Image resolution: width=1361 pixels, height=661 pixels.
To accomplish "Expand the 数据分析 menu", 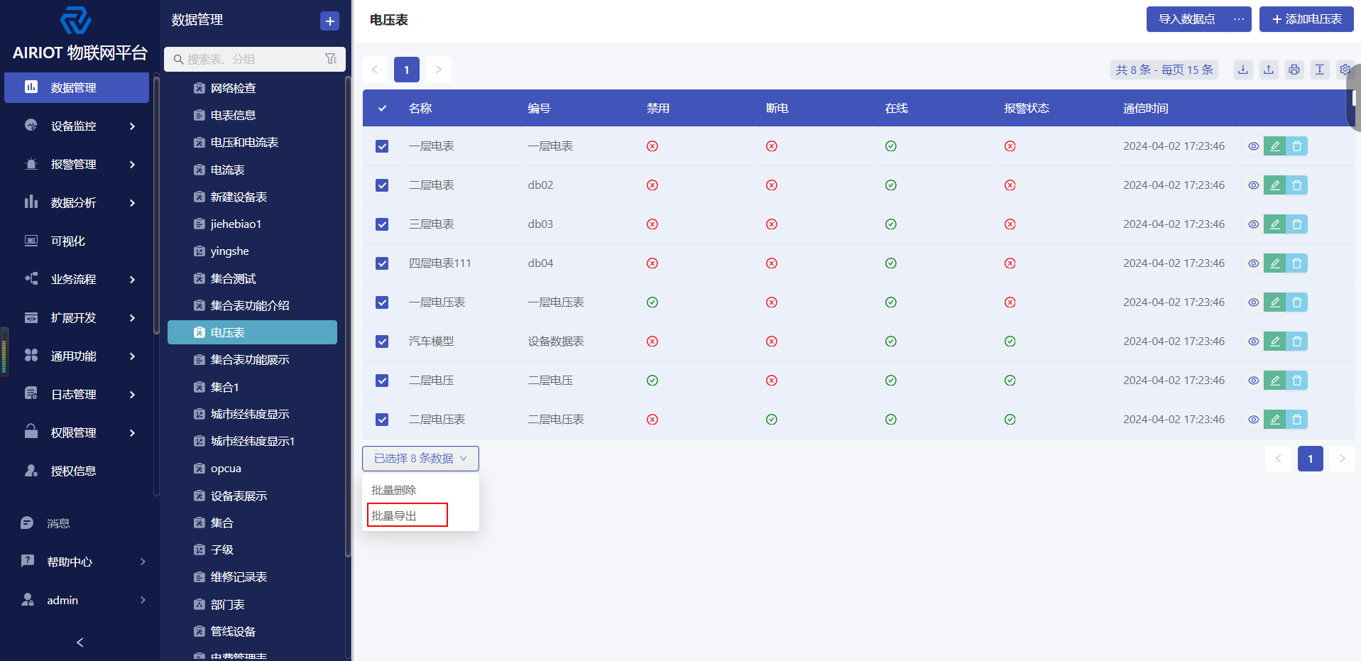I will [77, 202].
